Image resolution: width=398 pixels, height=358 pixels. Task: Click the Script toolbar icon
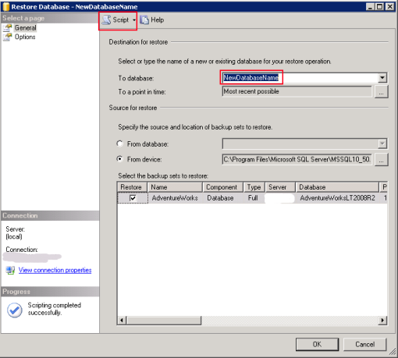pyautogui.click(x=106, y=20)
